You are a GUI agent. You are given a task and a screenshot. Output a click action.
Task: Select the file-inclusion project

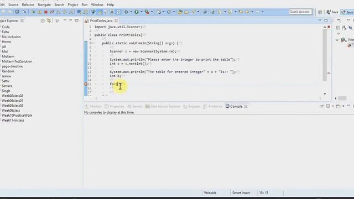click(x=11, y=37)
